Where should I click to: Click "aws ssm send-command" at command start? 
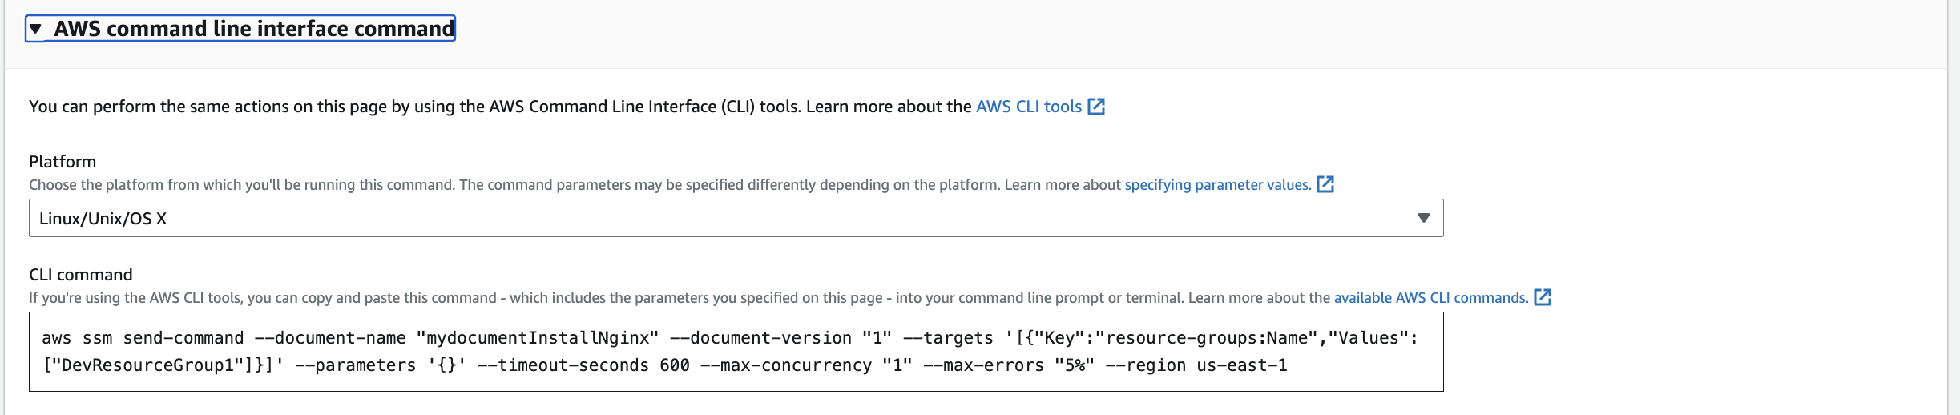click(142, 338)
